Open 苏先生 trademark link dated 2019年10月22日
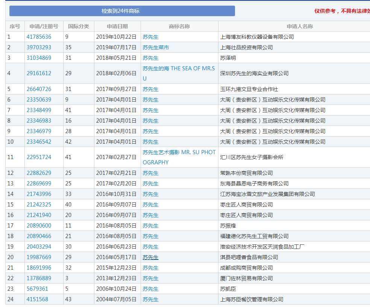370x308 pixels. pyautogui.click(x=150, y=37)
